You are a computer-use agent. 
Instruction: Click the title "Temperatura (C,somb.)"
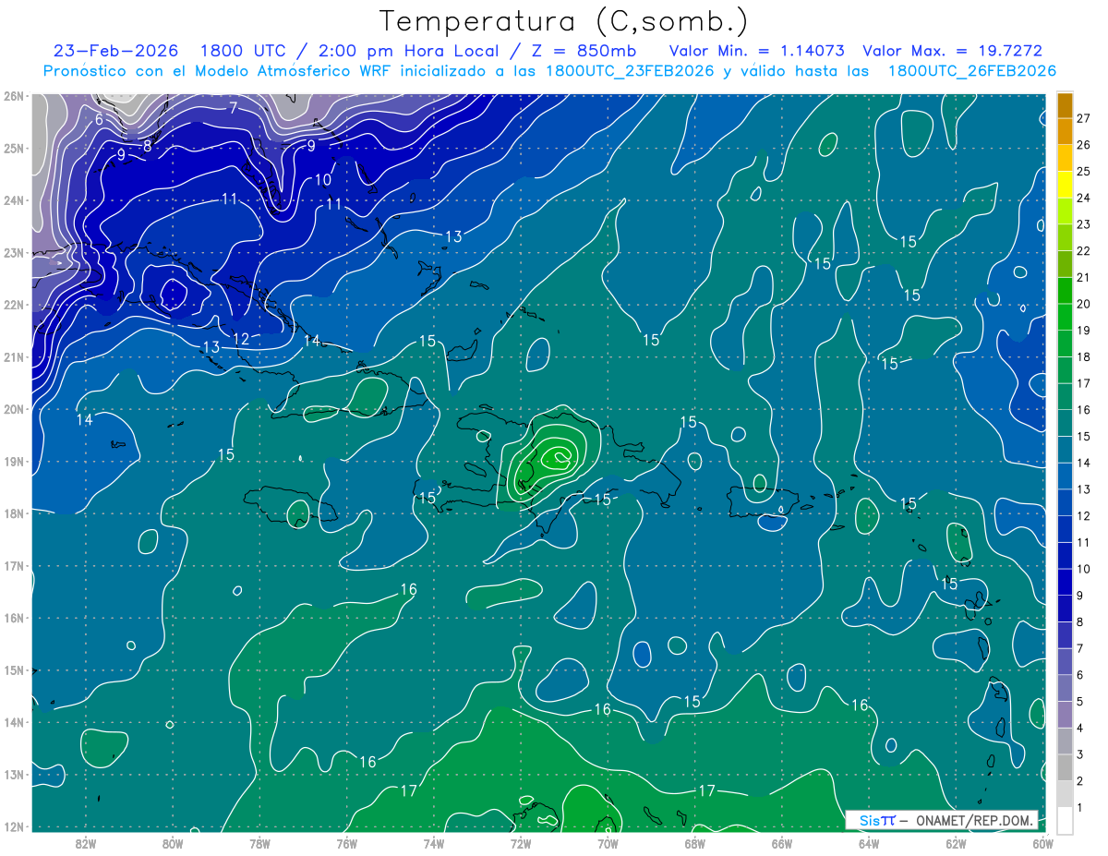pos(564,21)
